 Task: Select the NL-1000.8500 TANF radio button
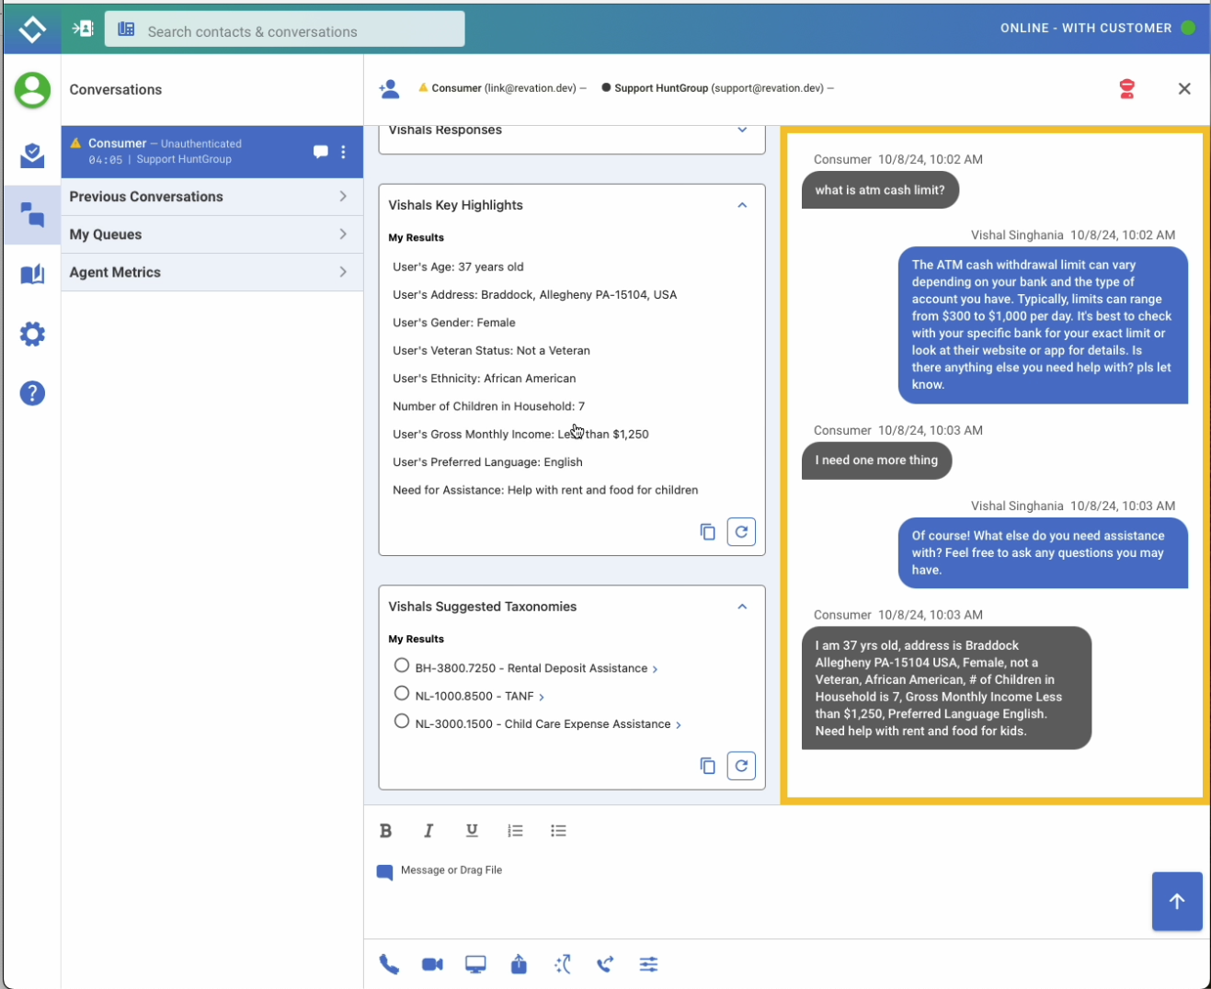pyautogui.click(x=402, y=694)
